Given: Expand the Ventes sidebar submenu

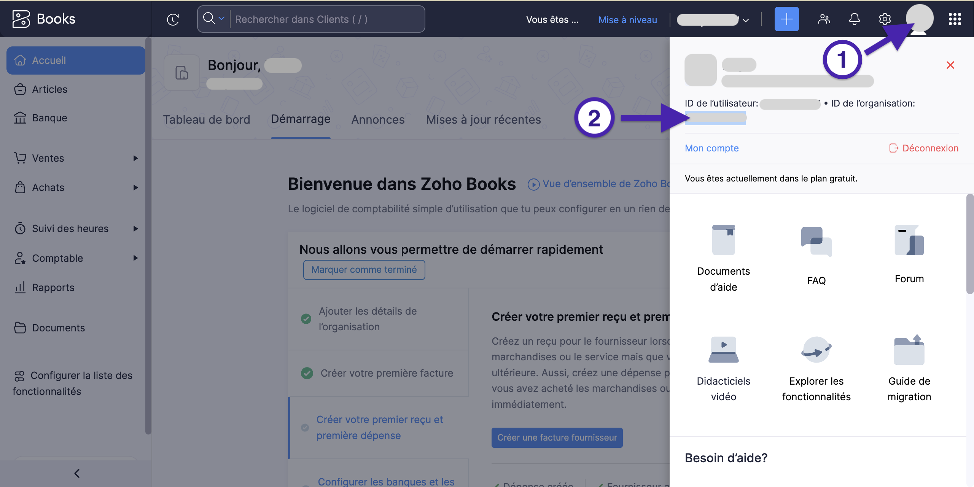Looking at the screenshot, I should point(135,158).
